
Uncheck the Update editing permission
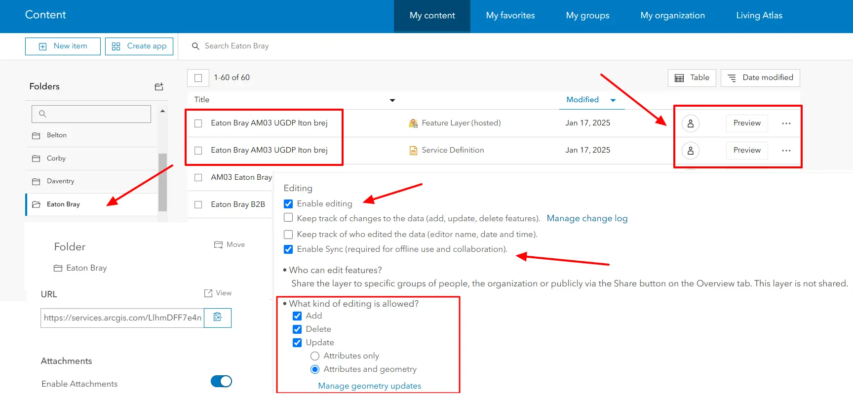point(297,342)
